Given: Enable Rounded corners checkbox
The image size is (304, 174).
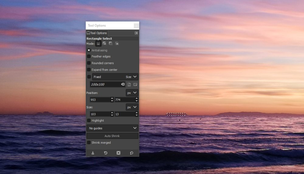Looking at the screenshot, I should coord(89,63).
